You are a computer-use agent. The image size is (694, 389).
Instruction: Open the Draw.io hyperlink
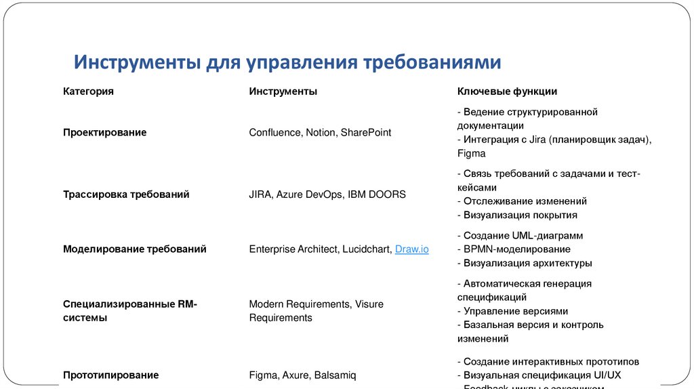pyautogui.click(x=411, y=249)
